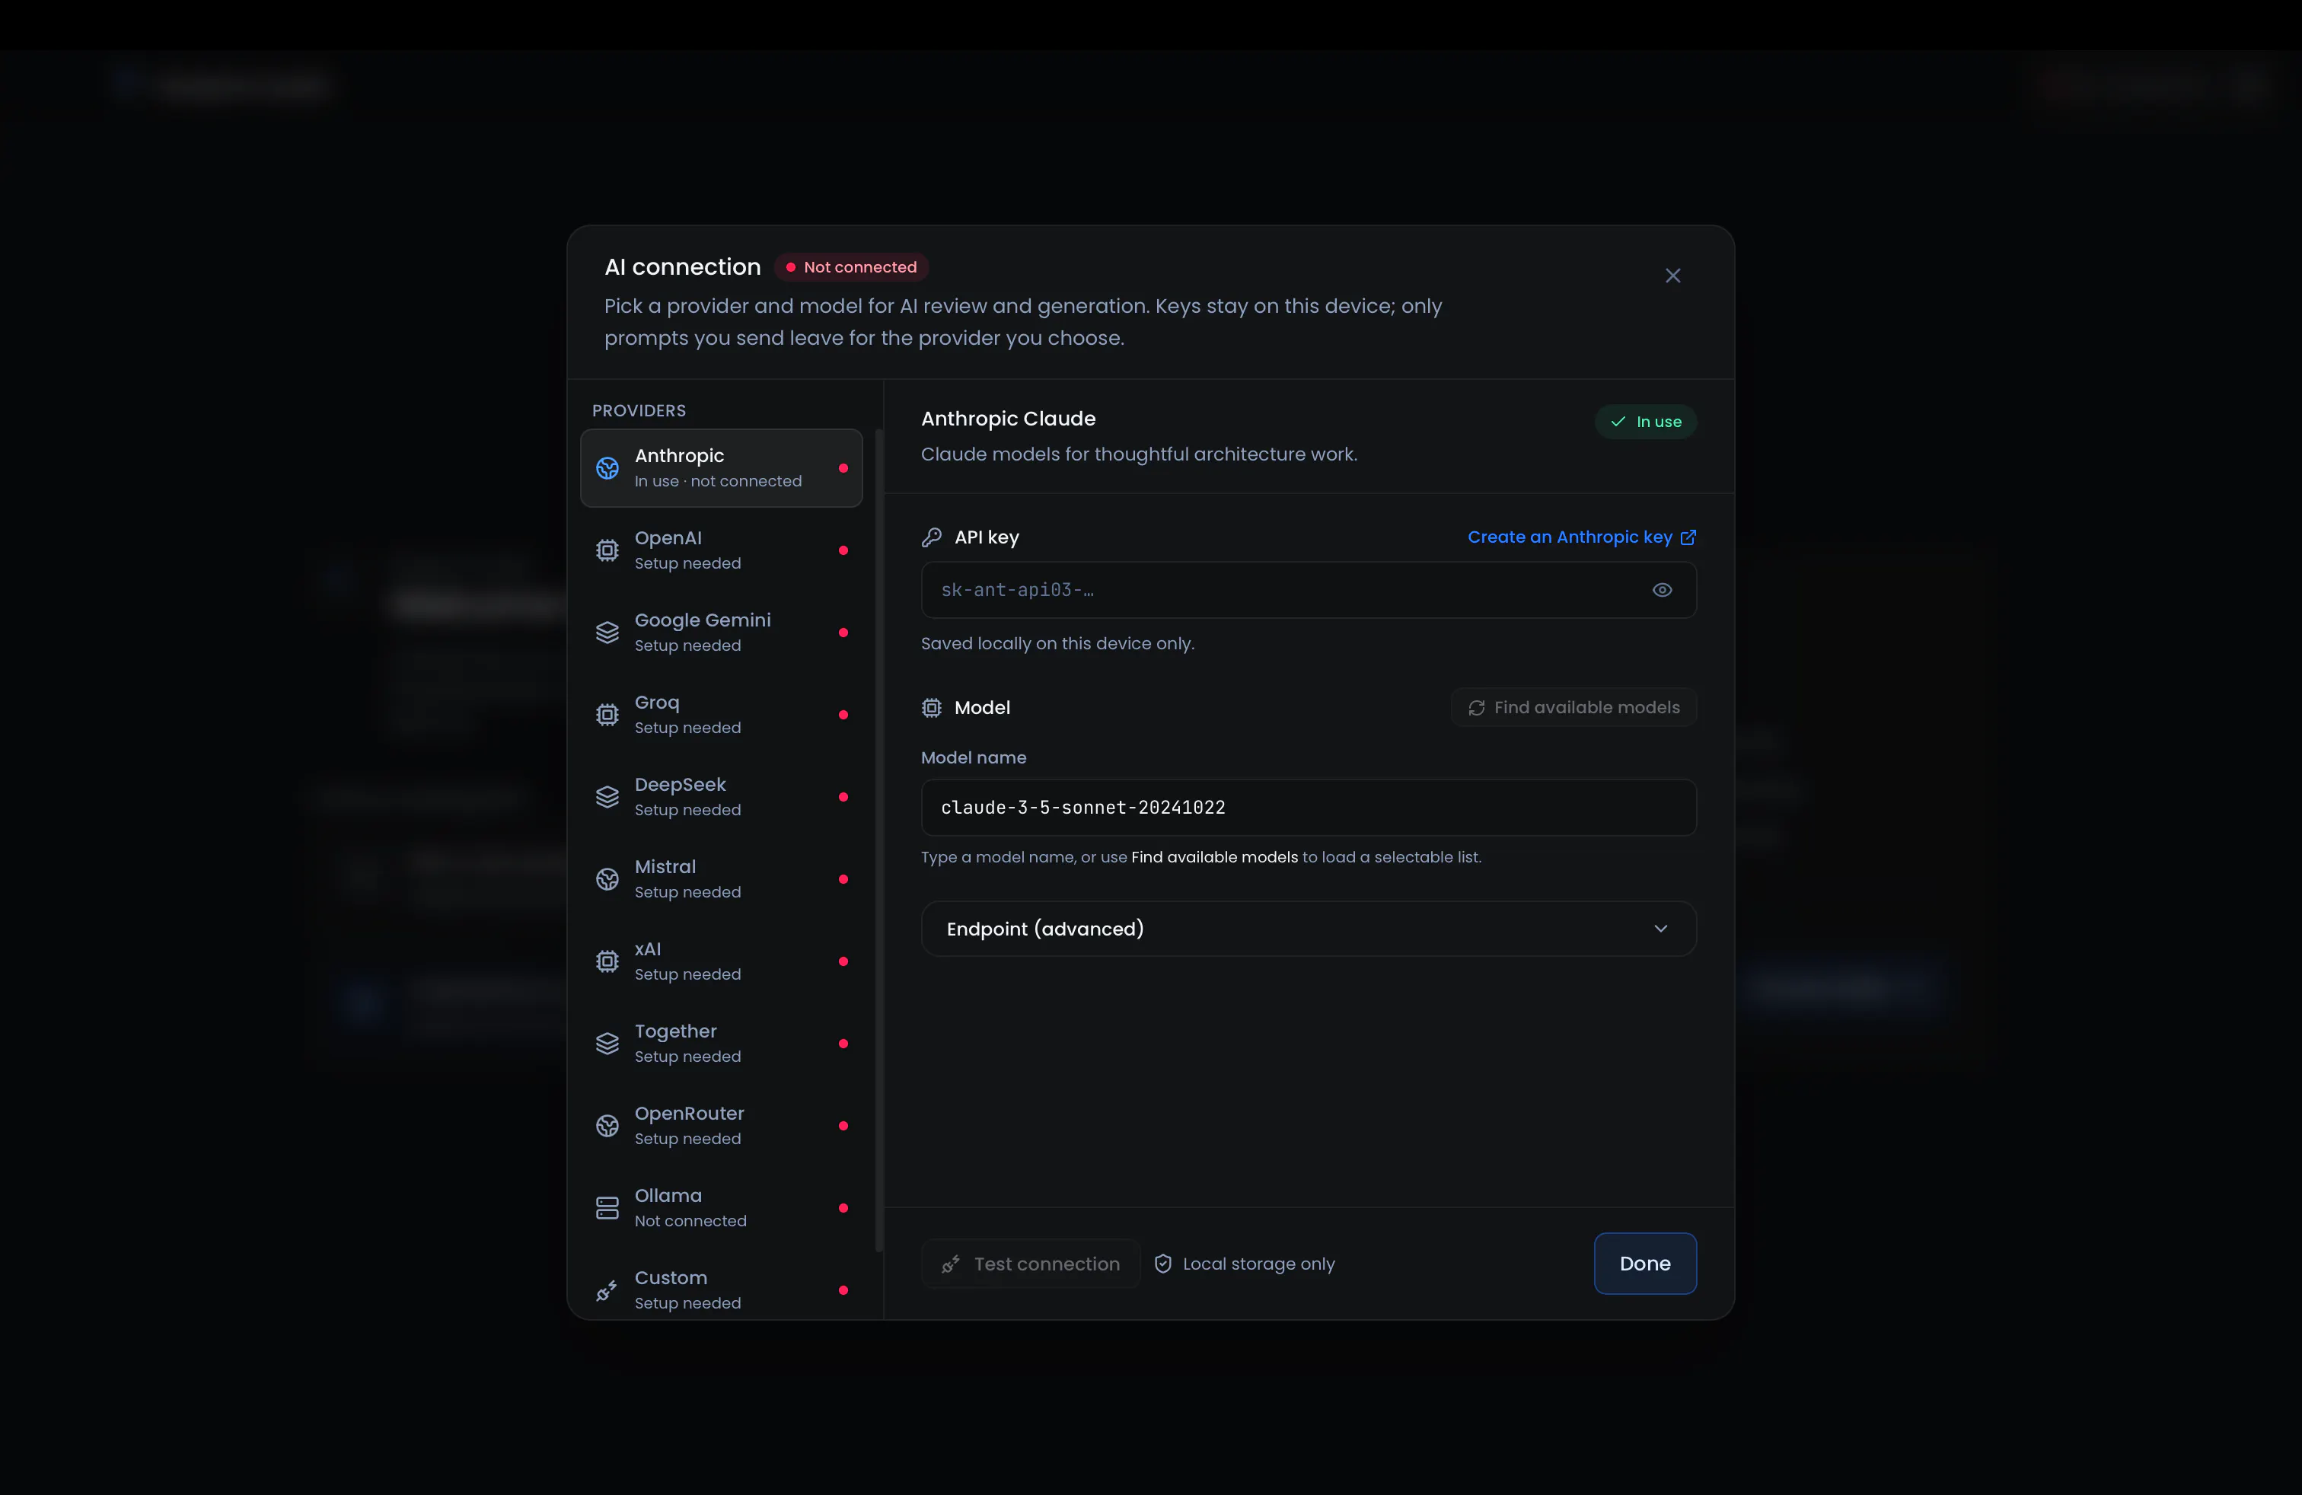Screen dimensions: 2302x1495
Task: Click the Google Gemini layers icon
Action: click(607, 633)
